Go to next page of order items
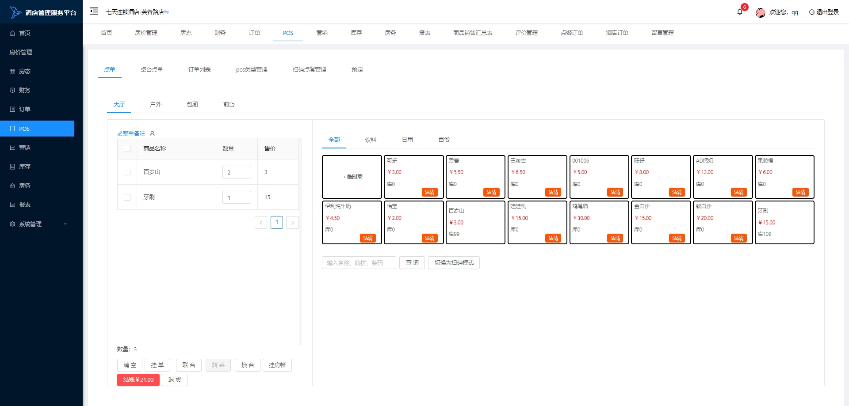The width and height of the screenshot is (849, 406). point(292,223)
